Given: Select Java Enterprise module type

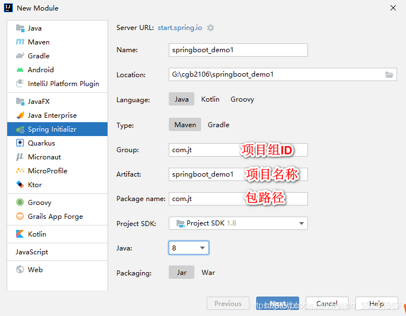Looking at the screenshot, I should tap(57, 115).
